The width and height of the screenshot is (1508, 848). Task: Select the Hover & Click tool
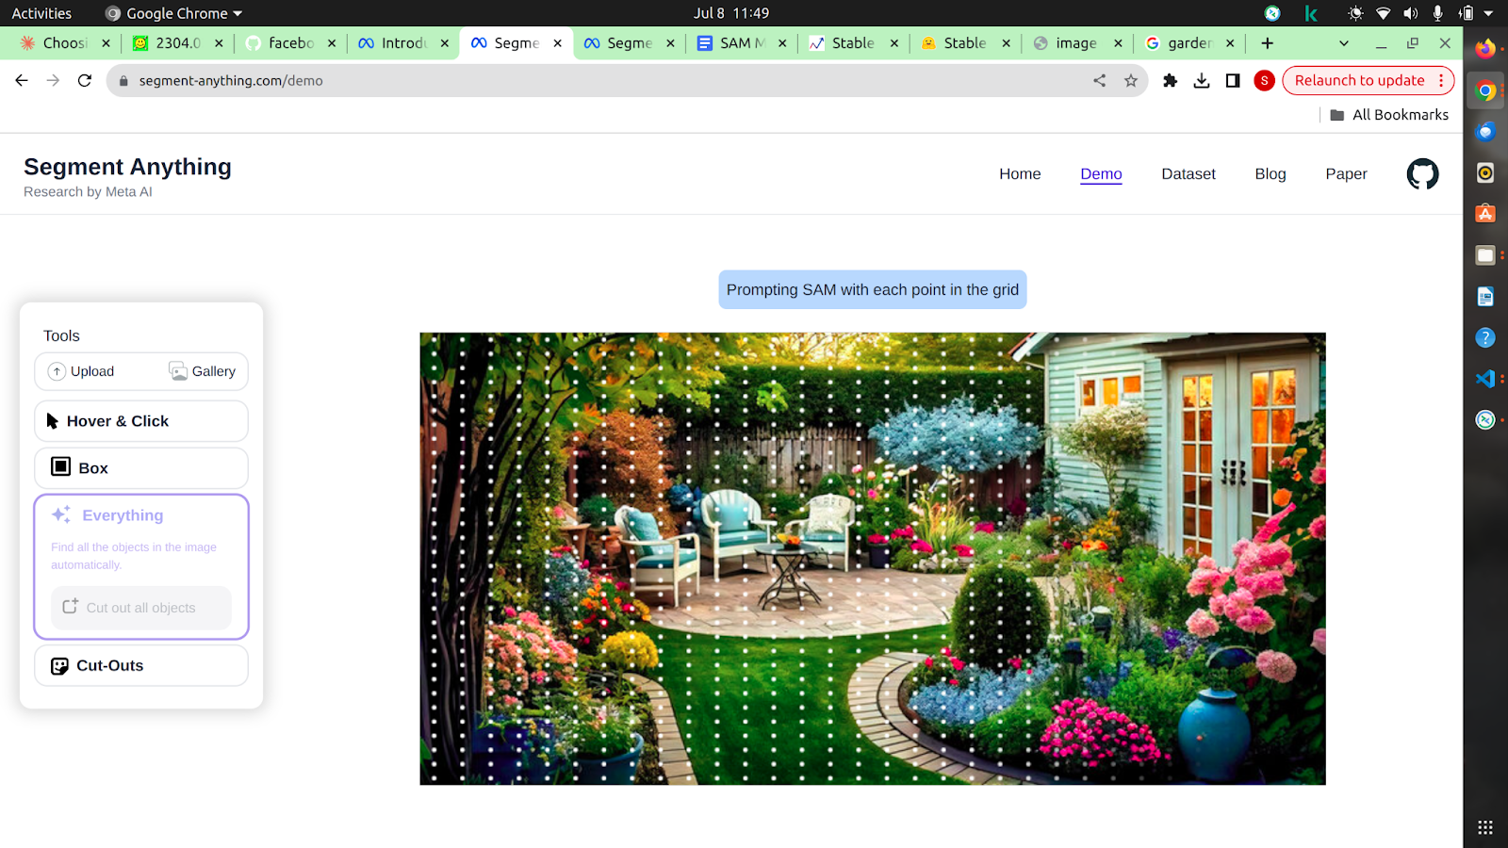(x=141, y=421)
